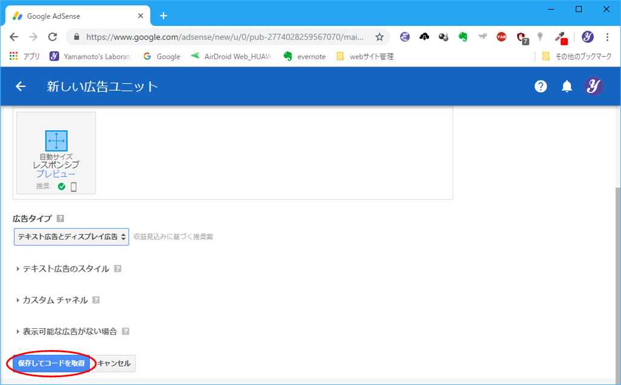The image size is (621, 385).
Task: Click the キャンセル button
Action: (x=113, y=363)
